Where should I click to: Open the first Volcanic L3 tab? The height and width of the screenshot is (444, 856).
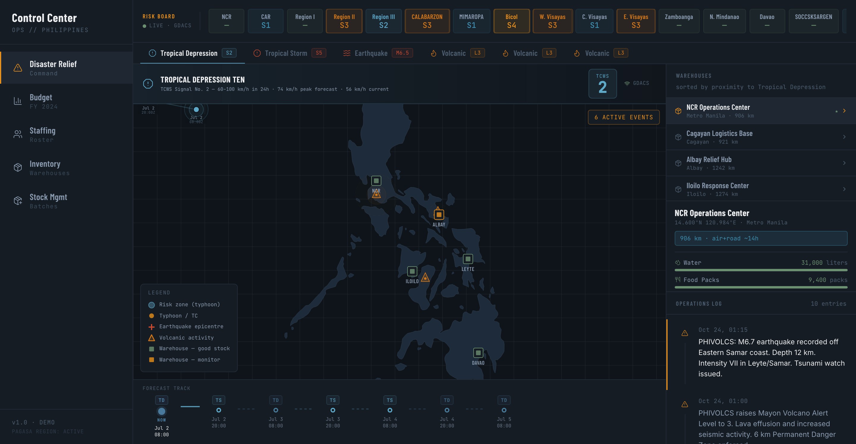coord(458,53)
